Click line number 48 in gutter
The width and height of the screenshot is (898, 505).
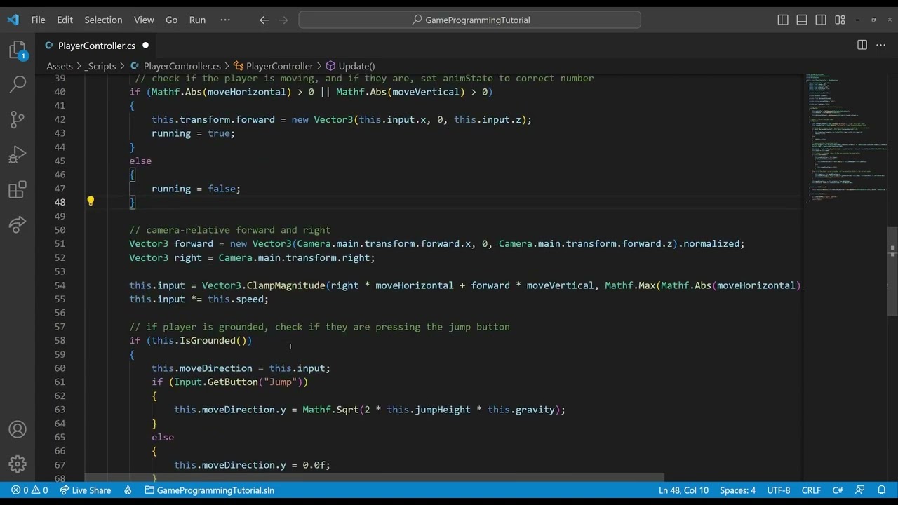(60, 202)
